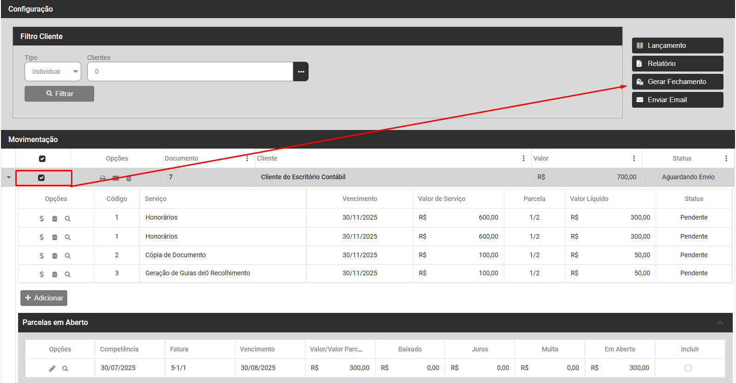
Task: Open the Tipo dropdown showing Individual
Action: (53, 71)
